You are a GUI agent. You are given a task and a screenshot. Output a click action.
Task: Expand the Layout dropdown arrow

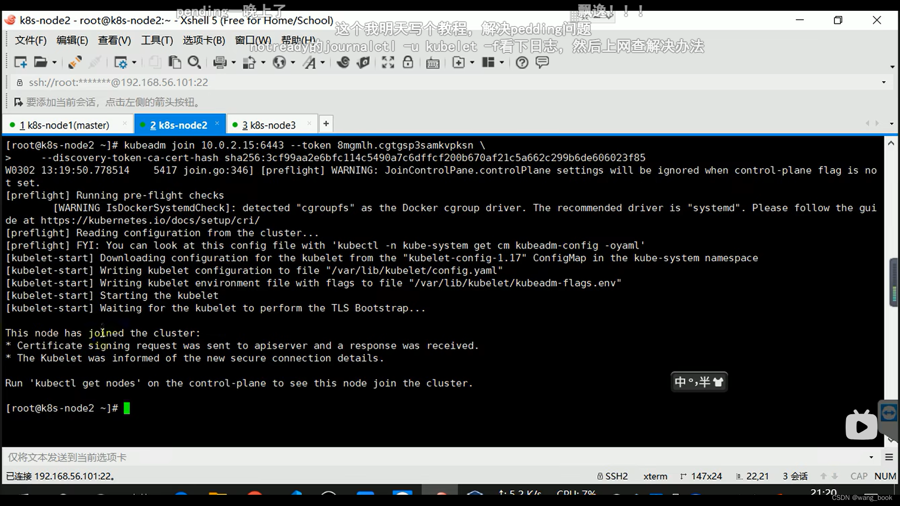coord(502,62)
